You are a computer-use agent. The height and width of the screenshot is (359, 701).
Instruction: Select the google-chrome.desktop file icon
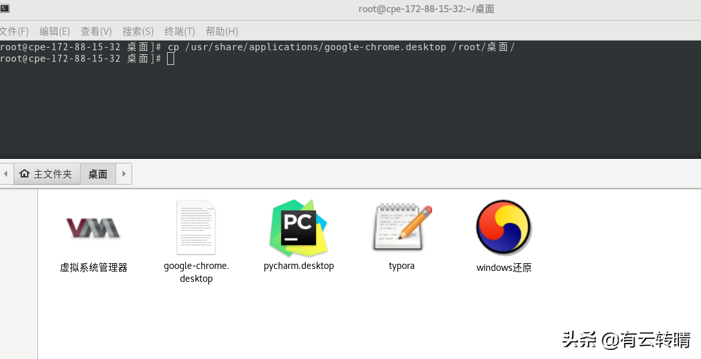[x=196, y=227]
